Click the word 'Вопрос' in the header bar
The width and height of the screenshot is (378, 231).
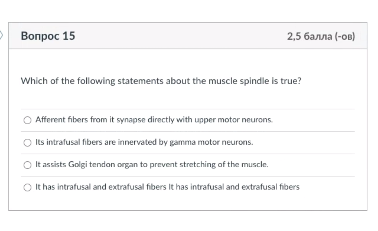40,36
